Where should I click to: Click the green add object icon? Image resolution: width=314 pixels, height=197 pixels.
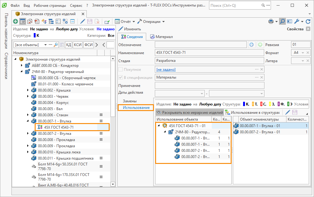15,21
